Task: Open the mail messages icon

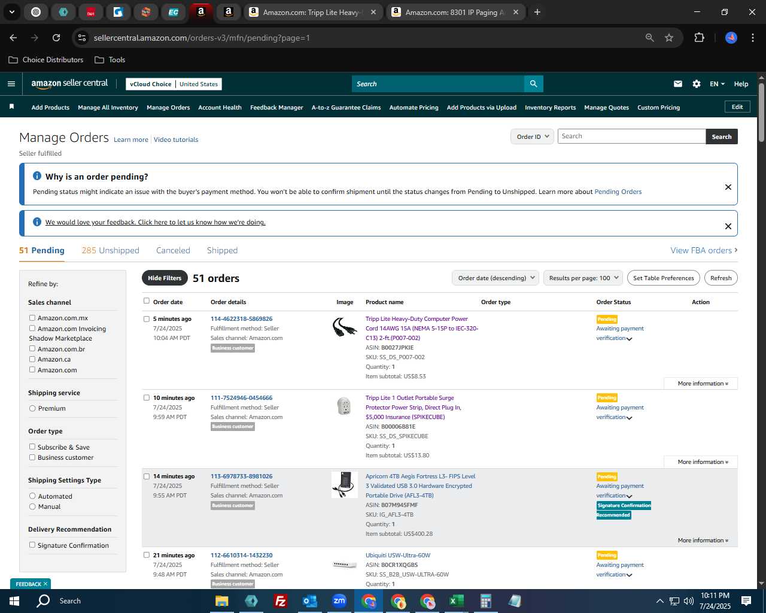Action: point(678,84)
